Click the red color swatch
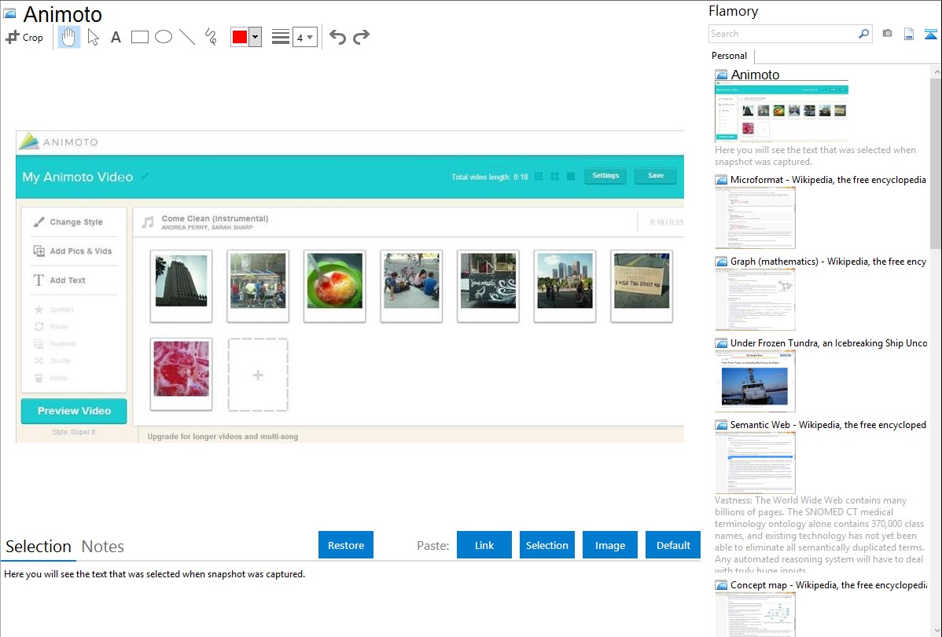The image size is (942, 637). (x=240, y=37)
